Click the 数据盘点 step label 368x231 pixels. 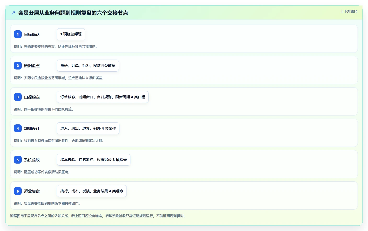(x=32, y=66)
